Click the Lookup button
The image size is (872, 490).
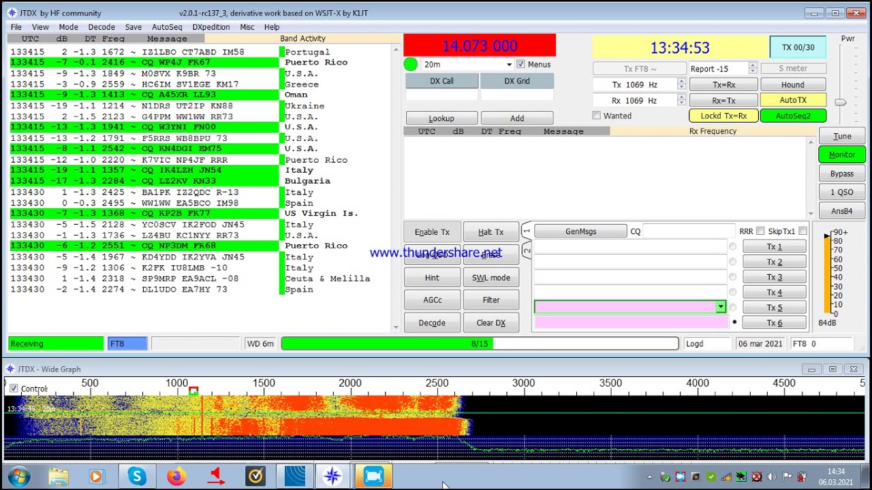[441, 118]
